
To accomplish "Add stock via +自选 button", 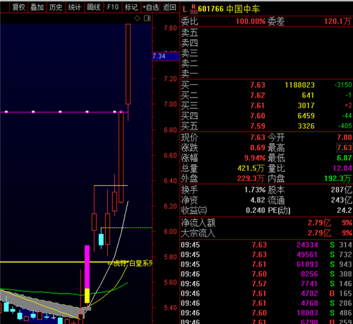I will point(150,7).
